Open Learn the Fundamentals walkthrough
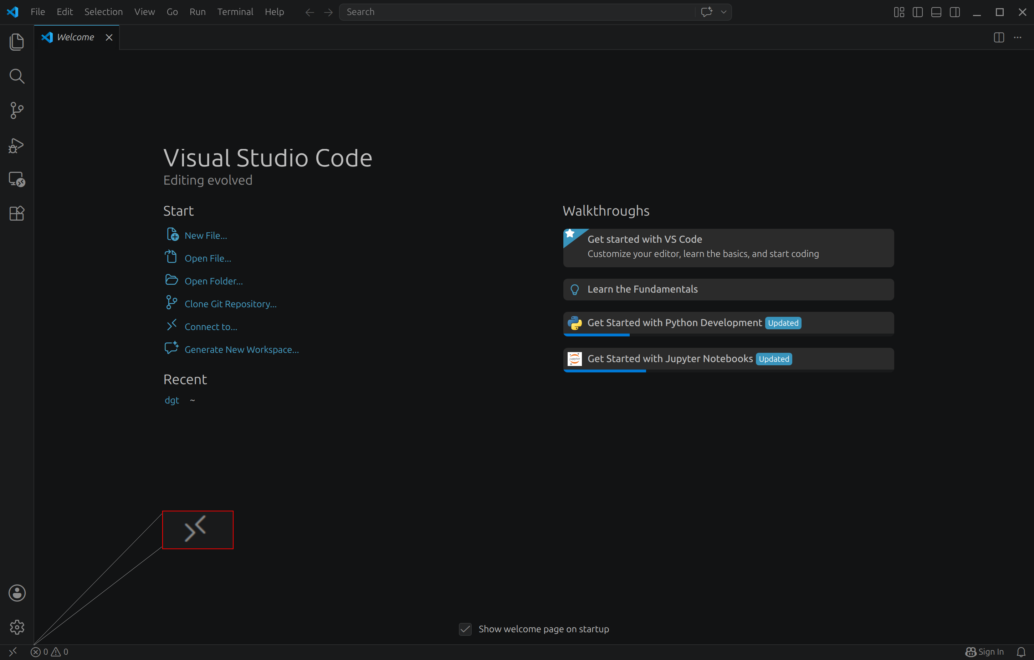The image size is (1034, 660). coord(728,289)
